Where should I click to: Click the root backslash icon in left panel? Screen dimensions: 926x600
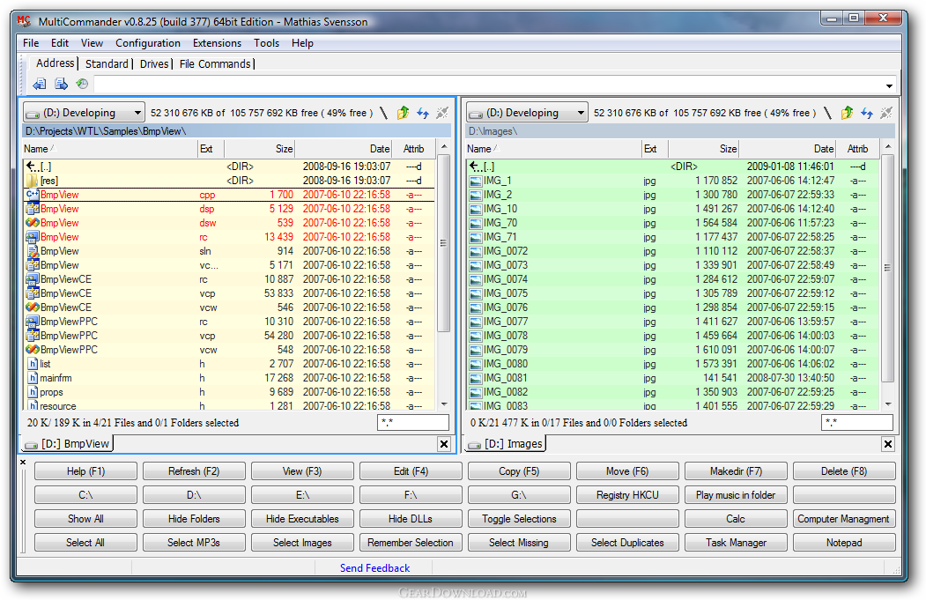pos(384,113)
